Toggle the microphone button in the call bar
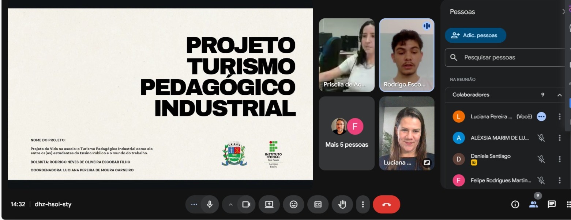 click(x=210, y=204)
